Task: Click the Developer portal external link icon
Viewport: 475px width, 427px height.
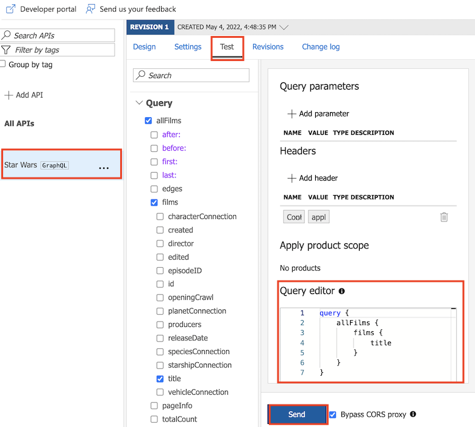Action: point(10,9)
